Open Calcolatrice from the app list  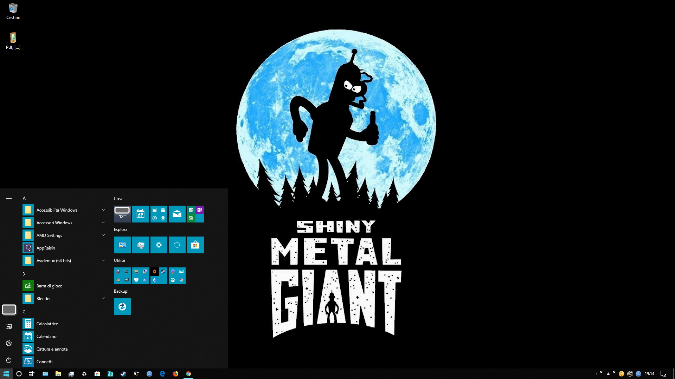(x=47, y=324)
